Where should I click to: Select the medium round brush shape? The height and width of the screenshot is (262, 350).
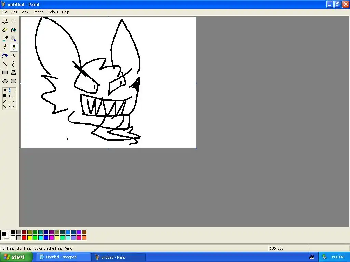(9, 90)
